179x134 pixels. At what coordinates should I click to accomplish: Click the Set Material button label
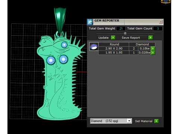point(144,121)
